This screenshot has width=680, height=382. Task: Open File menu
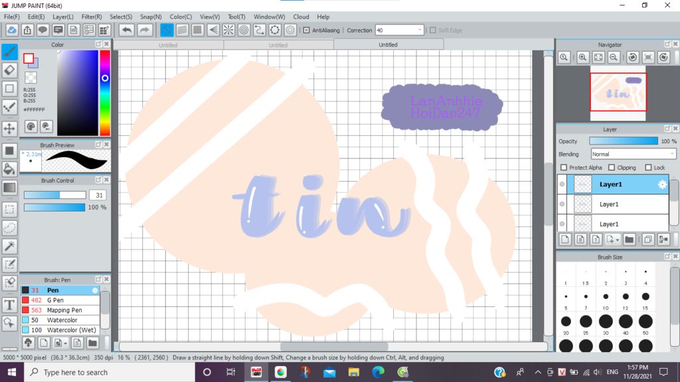point(12,17)
